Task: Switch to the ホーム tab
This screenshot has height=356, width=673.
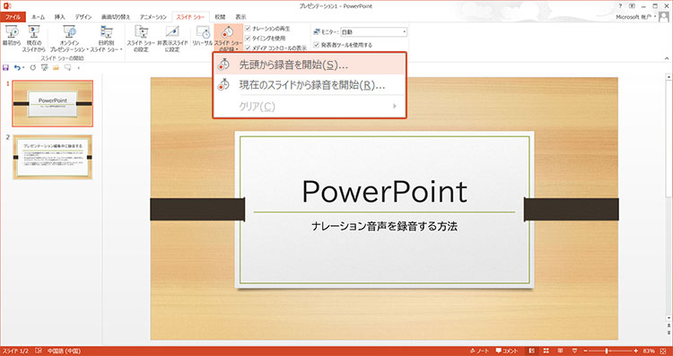Action: 39,17
